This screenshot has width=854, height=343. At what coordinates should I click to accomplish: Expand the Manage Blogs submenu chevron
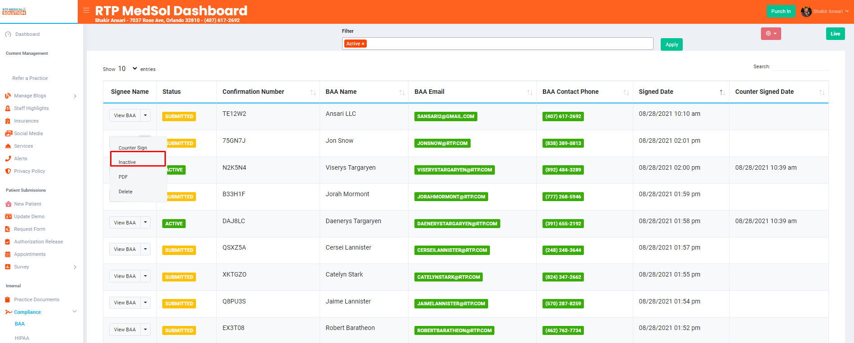tap(75, 96)
